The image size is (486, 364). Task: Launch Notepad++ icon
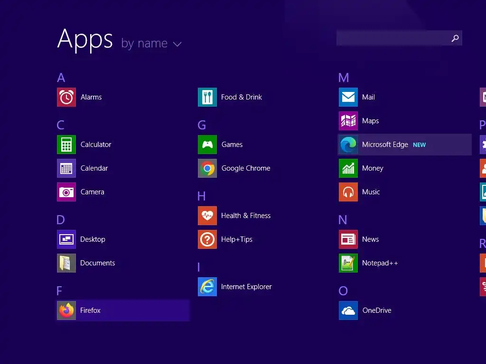point(348,263)
